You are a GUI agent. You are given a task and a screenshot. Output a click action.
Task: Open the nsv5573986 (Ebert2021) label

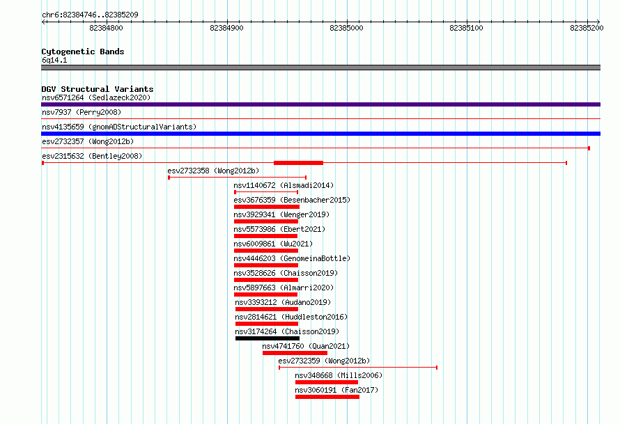279,229
